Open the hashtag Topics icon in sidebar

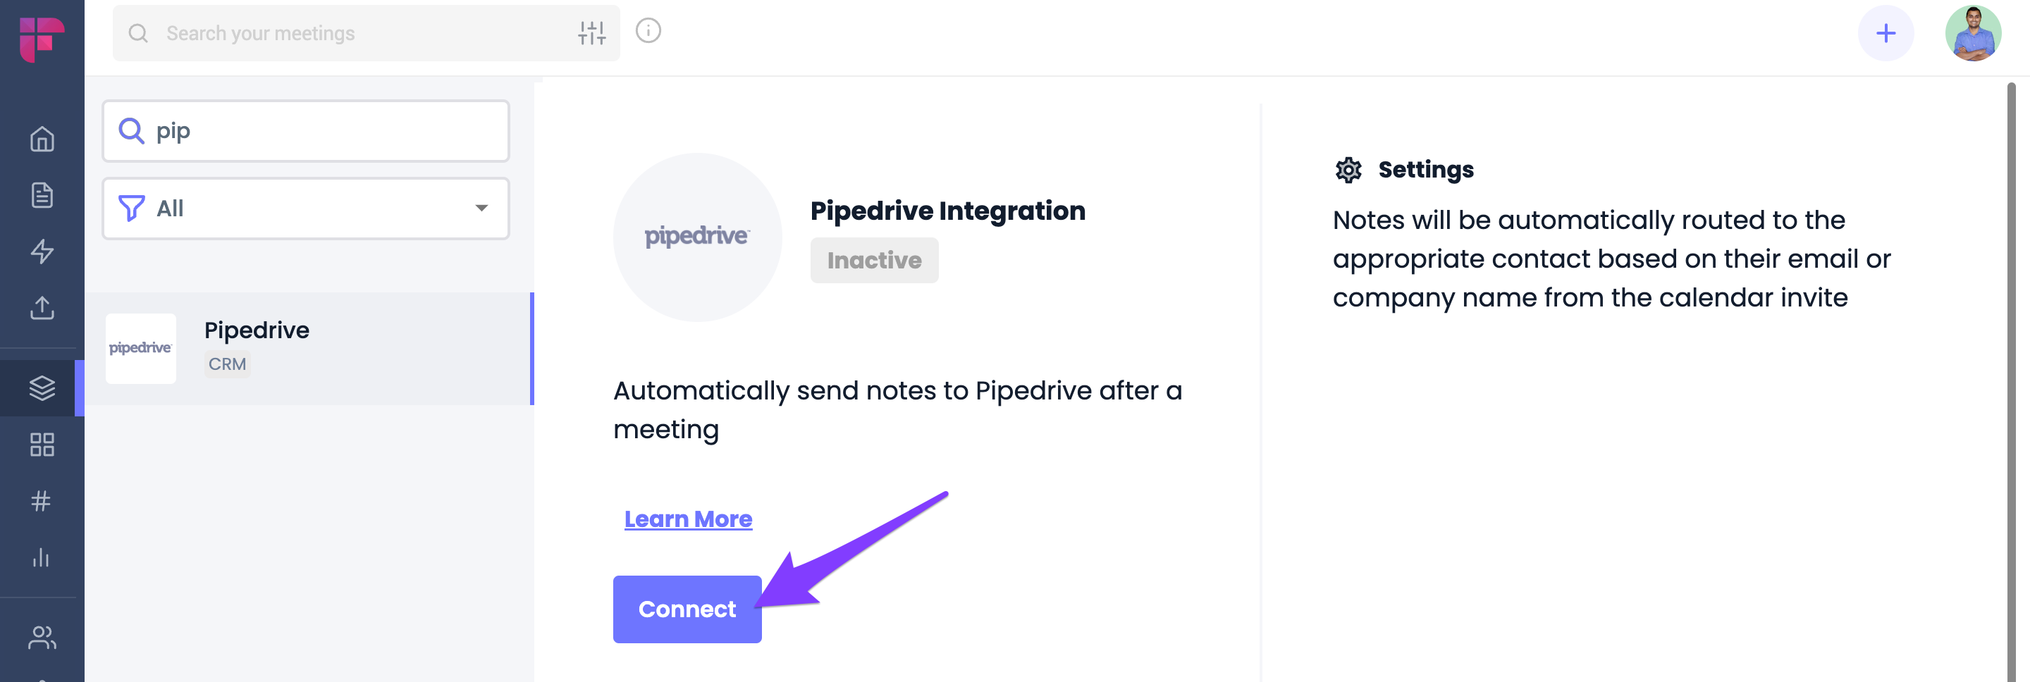(x=41, y=501)
